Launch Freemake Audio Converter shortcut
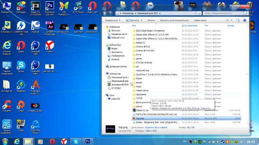The height and width of the screenshot is (145, 259). (x=36, y=87)
